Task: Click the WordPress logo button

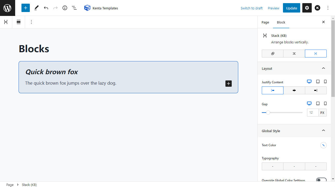Action: point(7,8)
